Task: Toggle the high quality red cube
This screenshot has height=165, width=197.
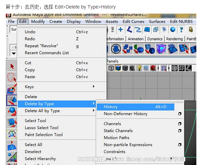Action: pyautogui.click(x=153, y=68)
